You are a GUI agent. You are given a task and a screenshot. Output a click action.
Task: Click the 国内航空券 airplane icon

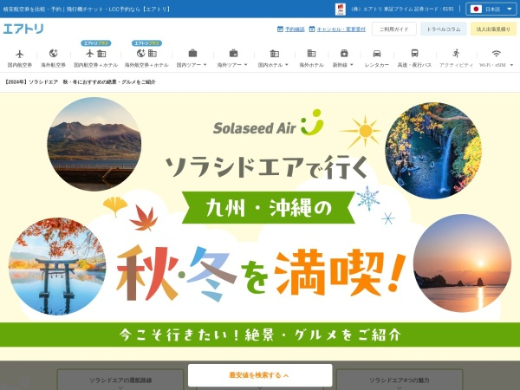coord(20,54)
